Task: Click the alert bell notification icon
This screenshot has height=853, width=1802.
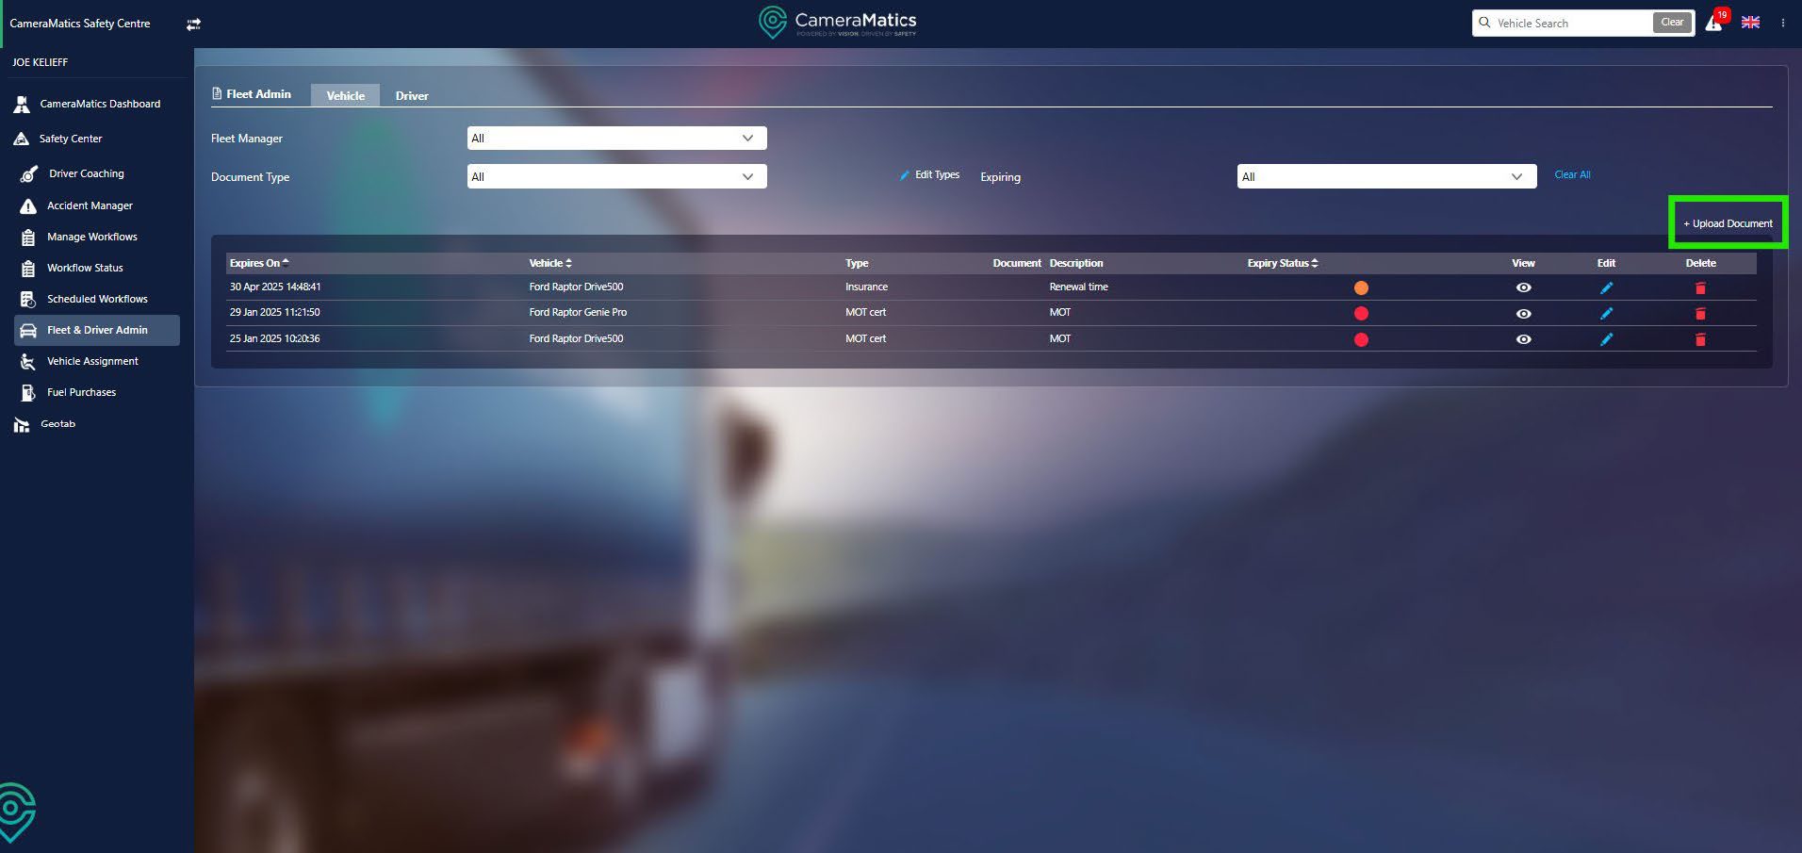Action: pos(1713,24)
